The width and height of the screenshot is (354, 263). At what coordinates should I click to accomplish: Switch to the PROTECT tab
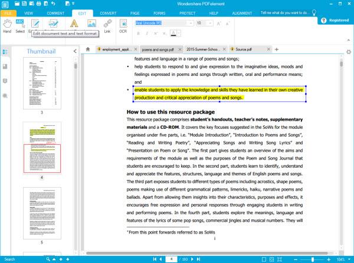pos(188,14)
